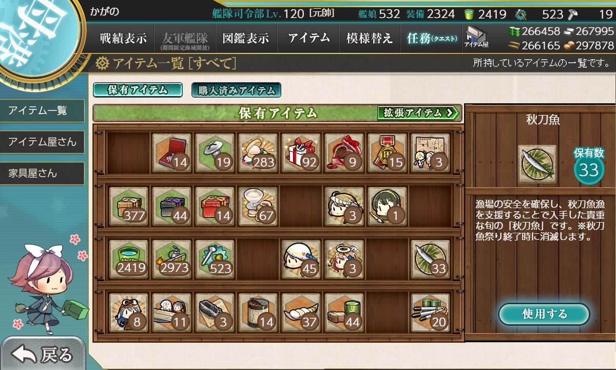The image size is (616, 370).
Task: Open アイテム menu in top navigation
Action: (308, 38)
